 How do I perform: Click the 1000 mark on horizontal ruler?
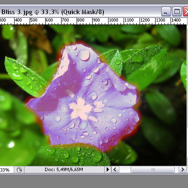pyautogui.click(x=113, y=20)
